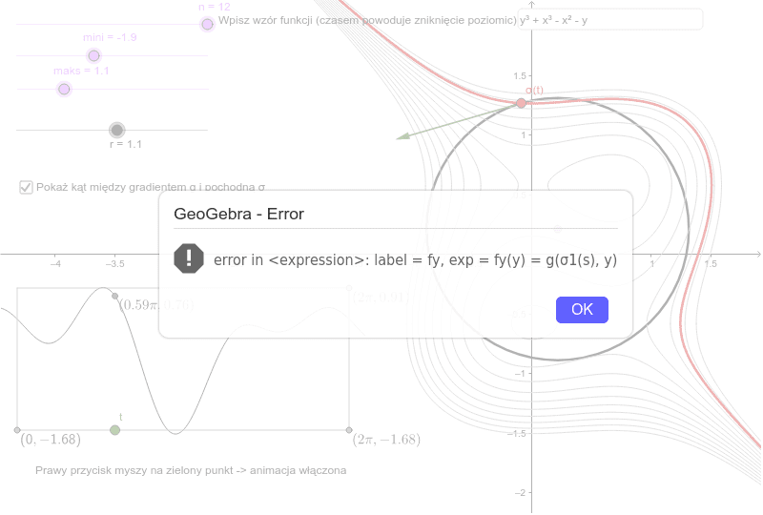Click the error message text about label fy
Image resolution: width=763 pixels, height=515 pixels.
[x=415, y=260]
